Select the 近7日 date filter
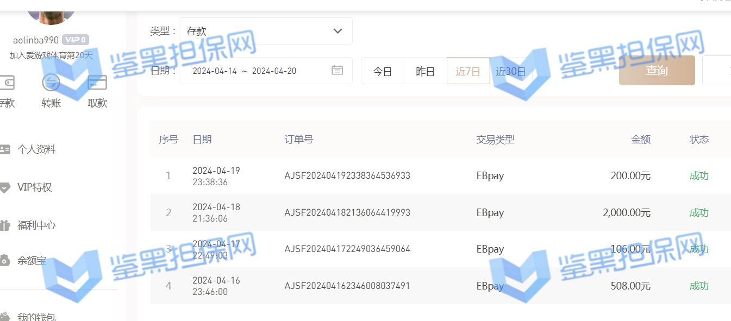Viewport: 731px width, 321px height. pos(468,71)
